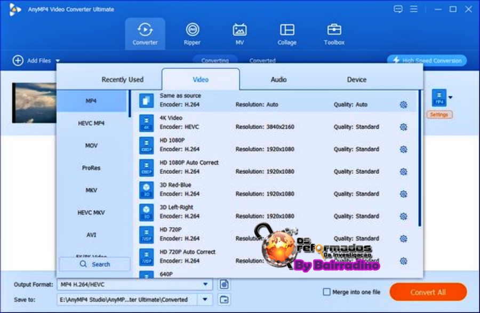Open the Converter module
This screenshot has width=480, height=313.
145,34
